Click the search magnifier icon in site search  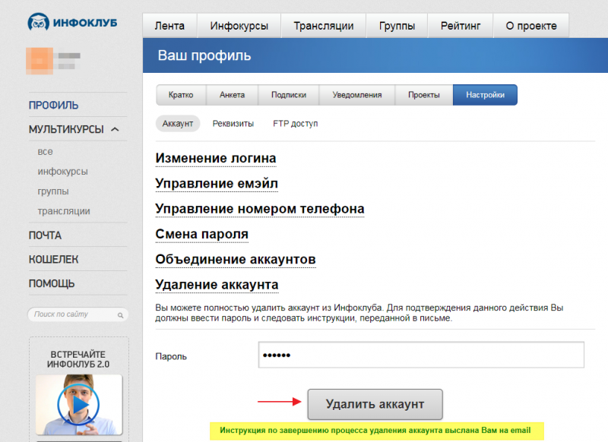(121, 315)
